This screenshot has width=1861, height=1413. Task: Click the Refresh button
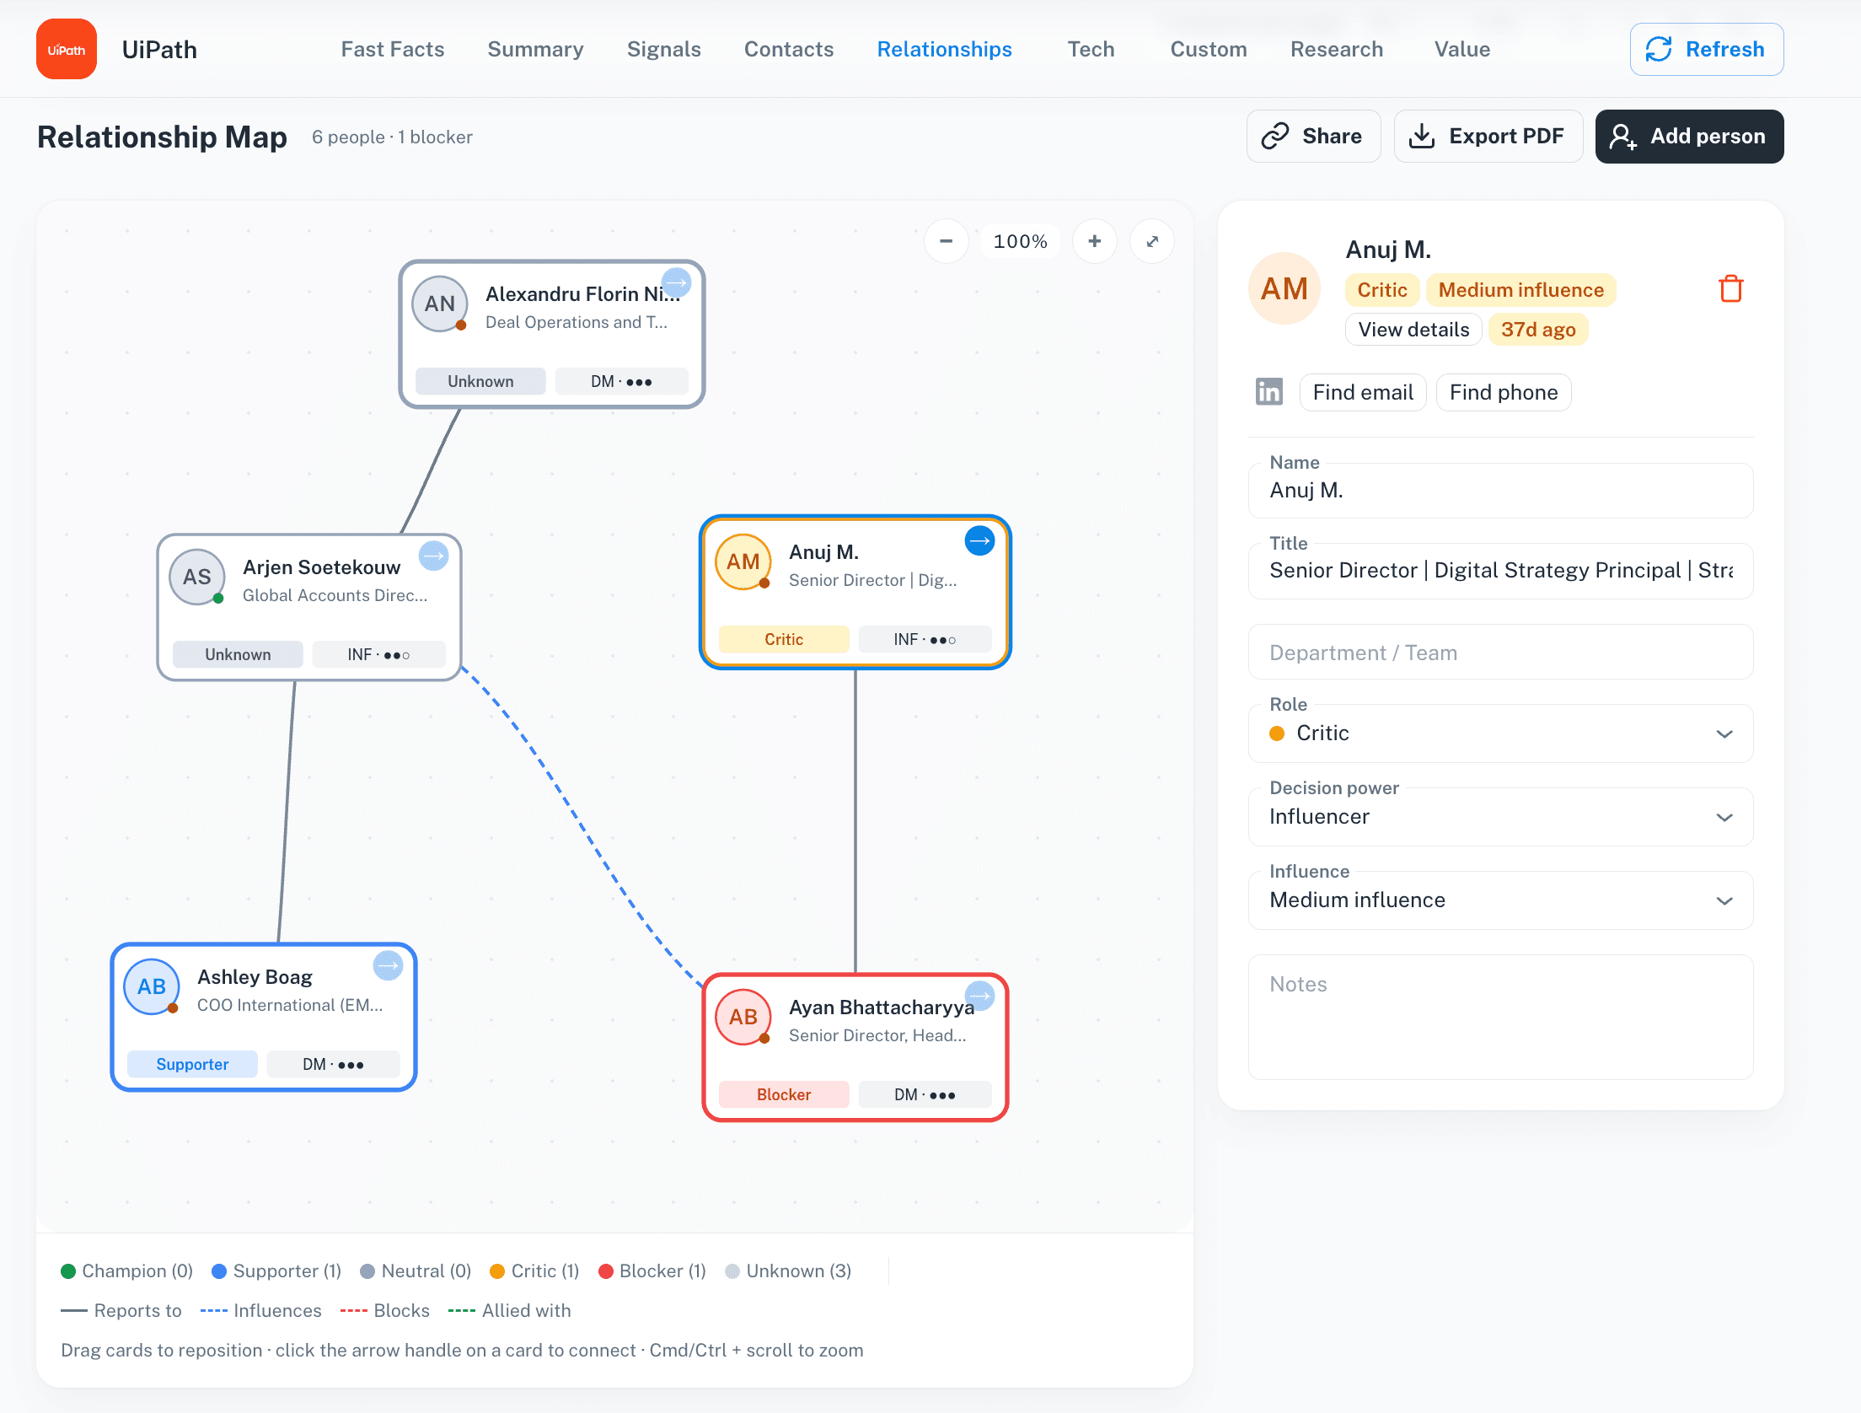1706,49
